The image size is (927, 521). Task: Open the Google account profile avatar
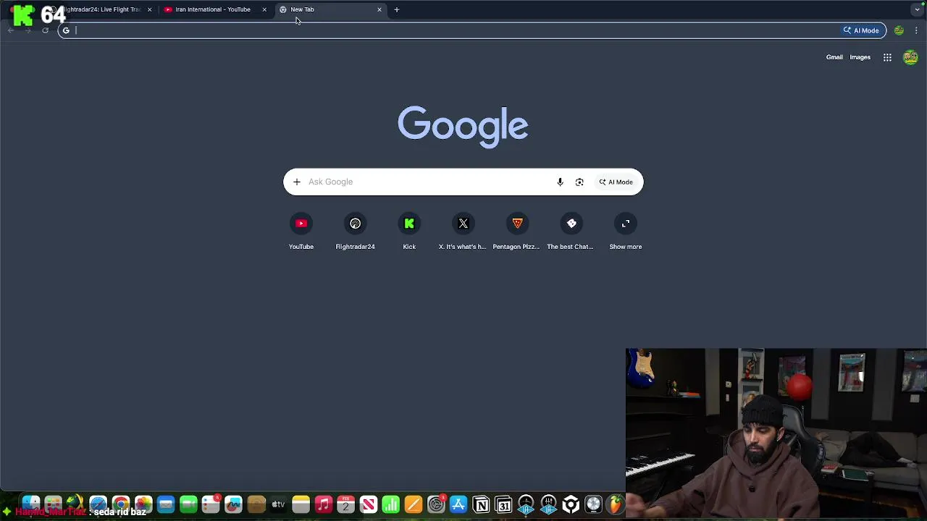(910, 57)
